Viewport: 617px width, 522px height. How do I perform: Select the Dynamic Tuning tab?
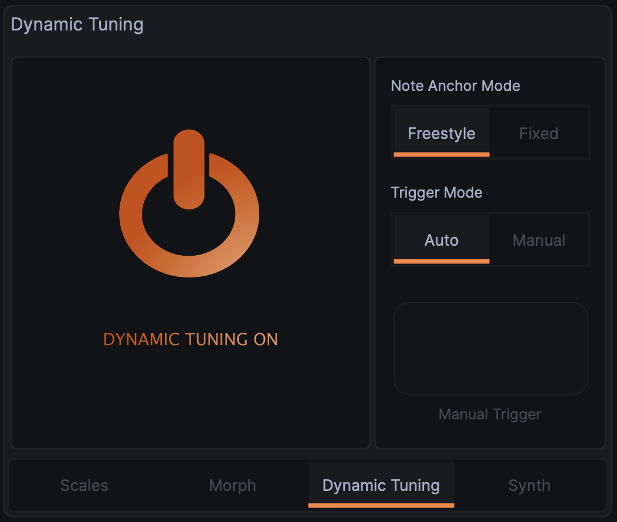point(381,486)
